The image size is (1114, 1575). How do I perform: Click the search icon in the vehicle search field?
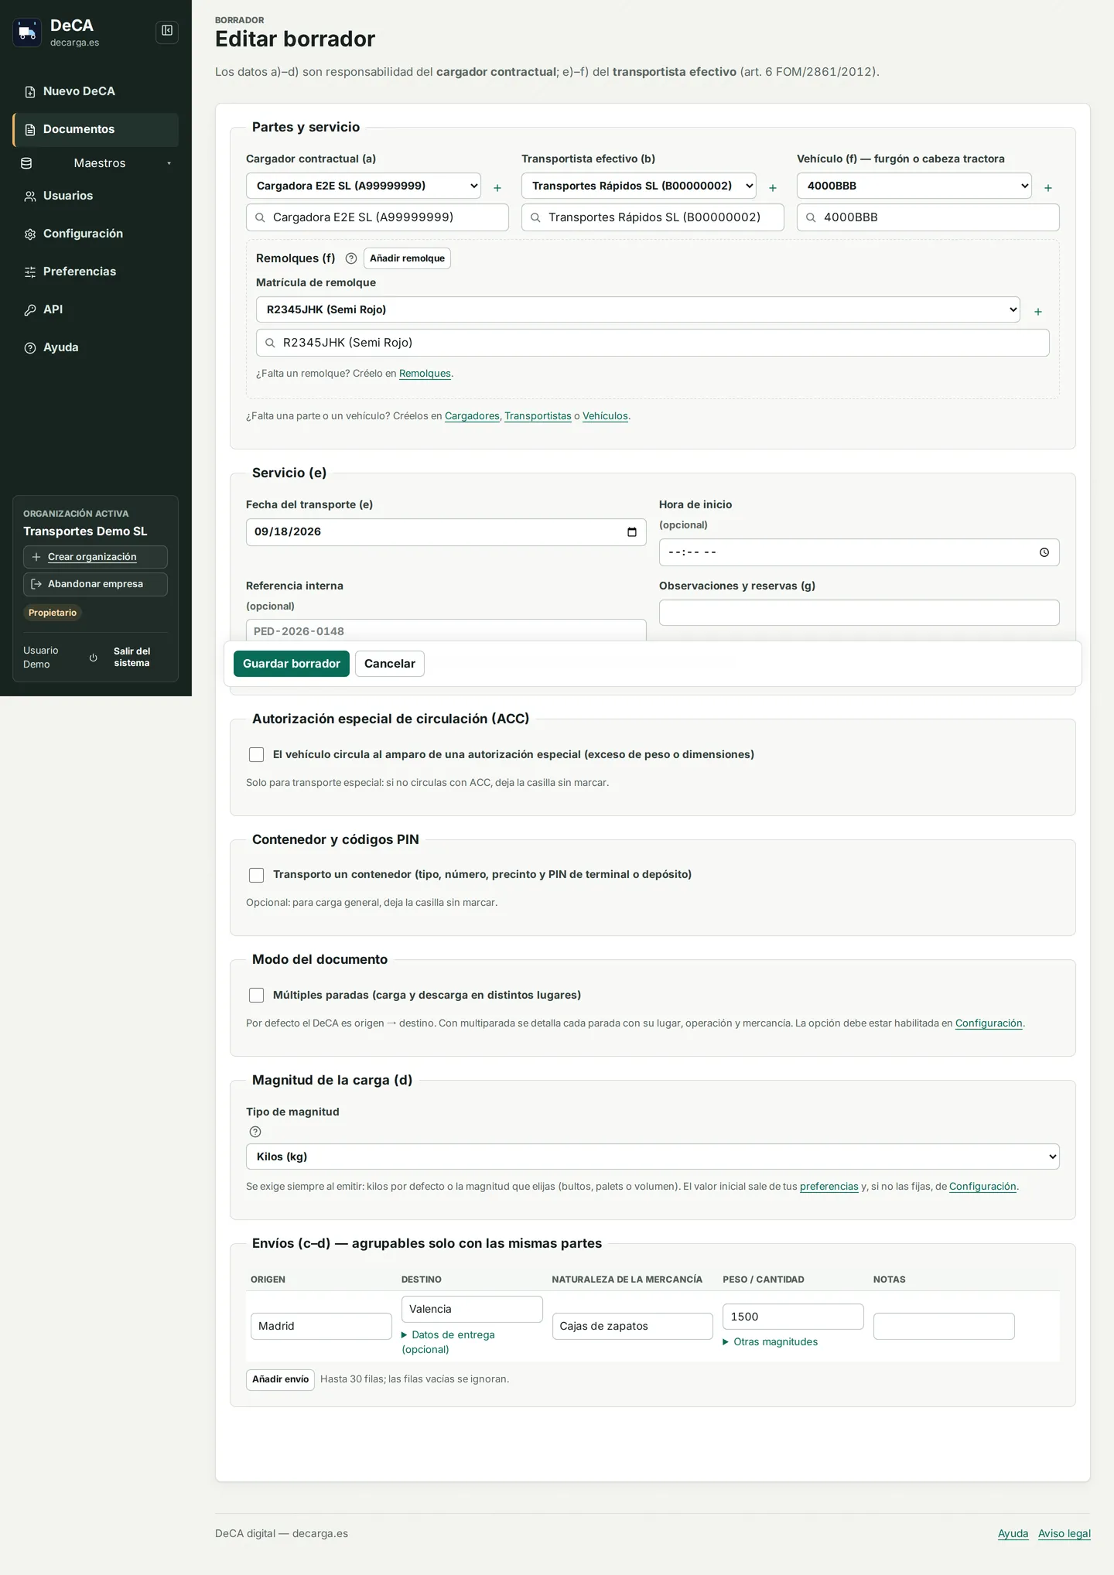[x=811, y=217]
